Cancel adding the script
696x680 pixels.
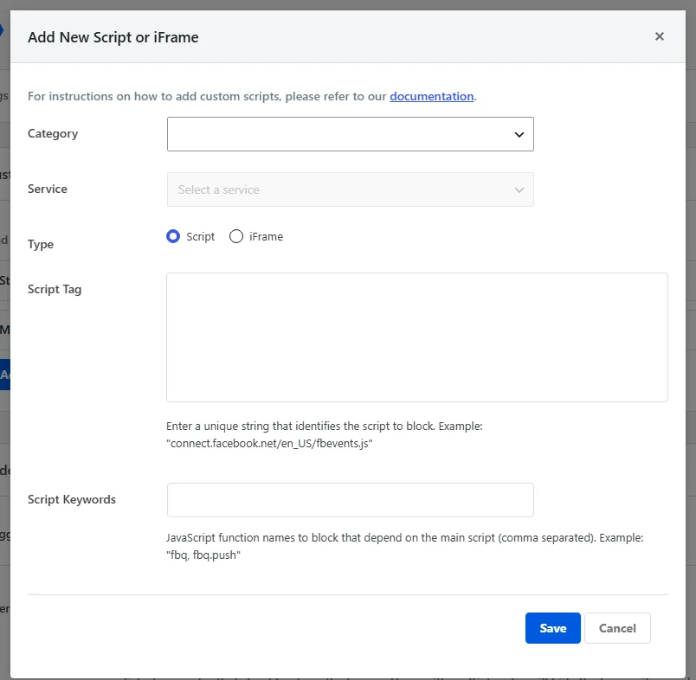(617, 627)
